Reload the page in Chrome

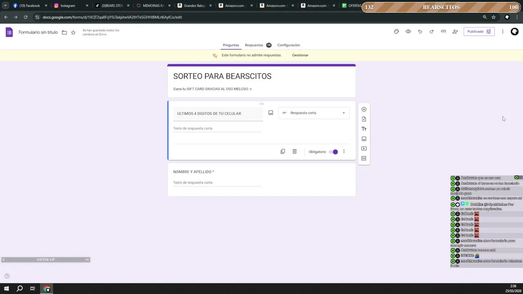[25, 17]
